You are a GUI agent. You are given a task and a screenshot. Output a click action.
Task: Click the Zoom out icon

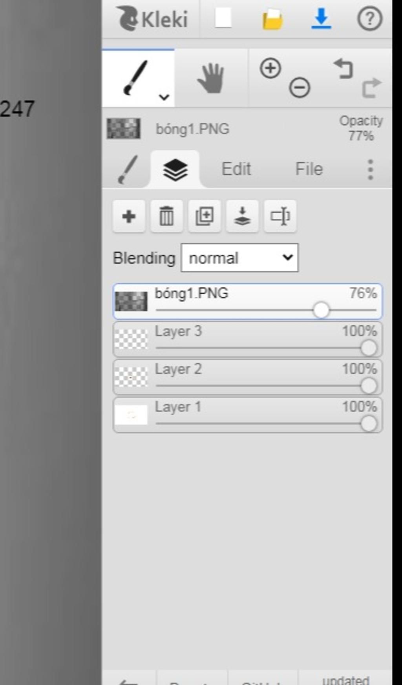coord(300,87)
